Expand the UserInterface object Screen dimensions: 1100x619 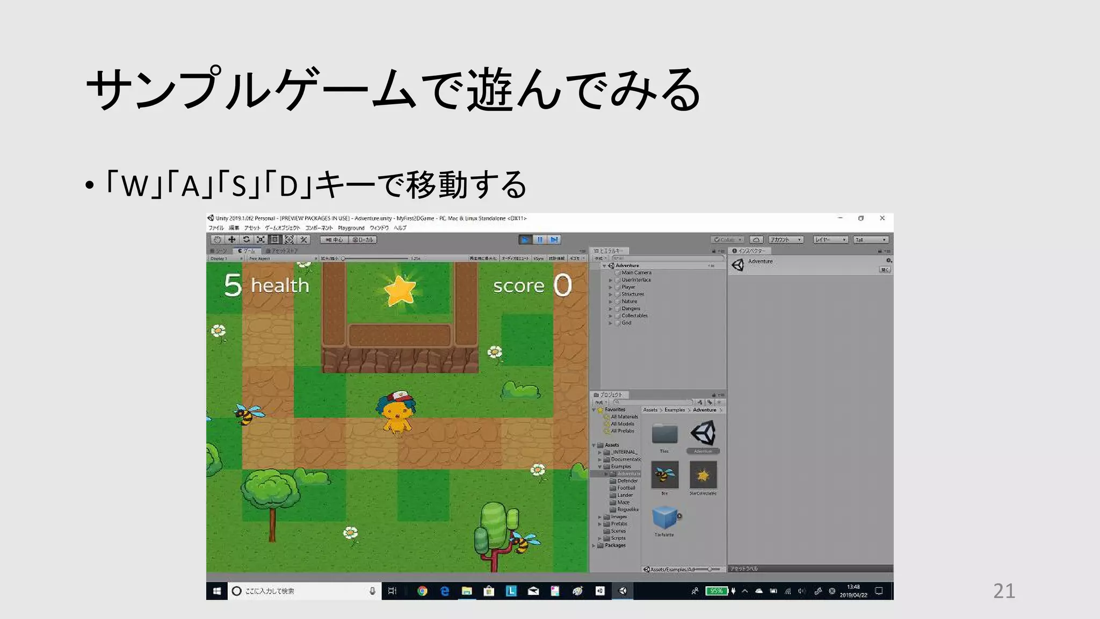pyautogui.click(x=610, y=280)
